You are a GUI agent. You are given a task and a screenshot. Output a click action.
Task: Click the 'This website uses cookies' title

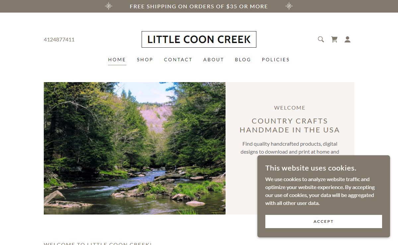(x=311, y=168)
